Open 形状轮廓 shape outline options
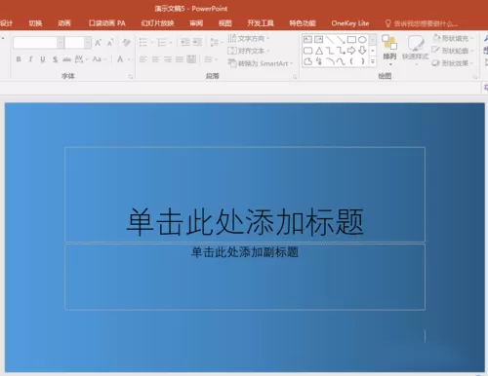The image size is (488, 376). (x=453, y=51)
